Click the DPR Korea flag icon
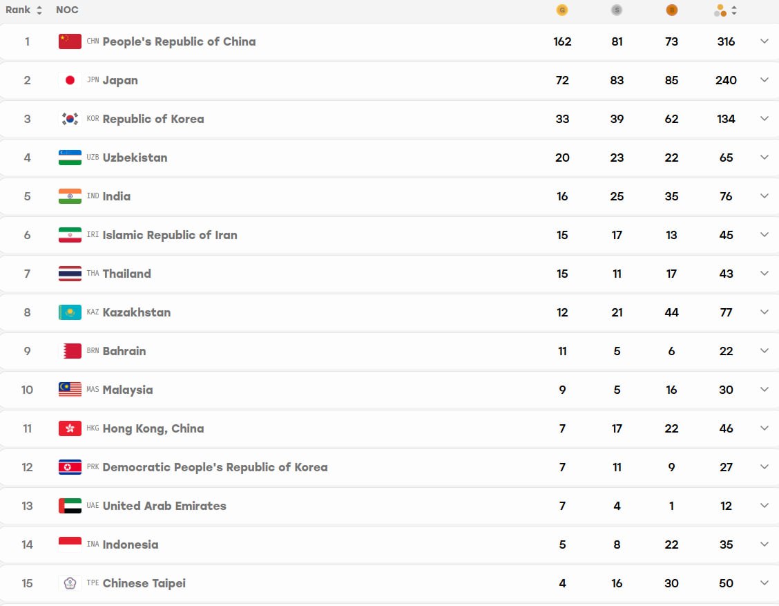779x606 pixels. [x=70, y=467]
